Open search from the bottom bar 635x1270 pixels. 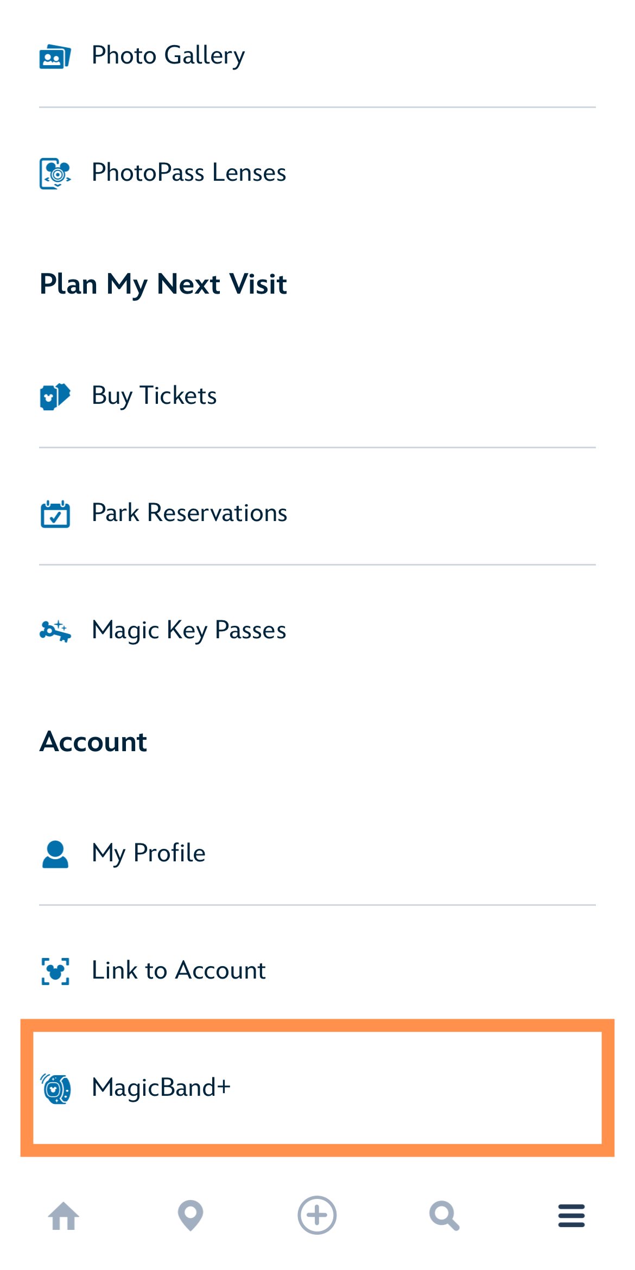coord(444,1216)
